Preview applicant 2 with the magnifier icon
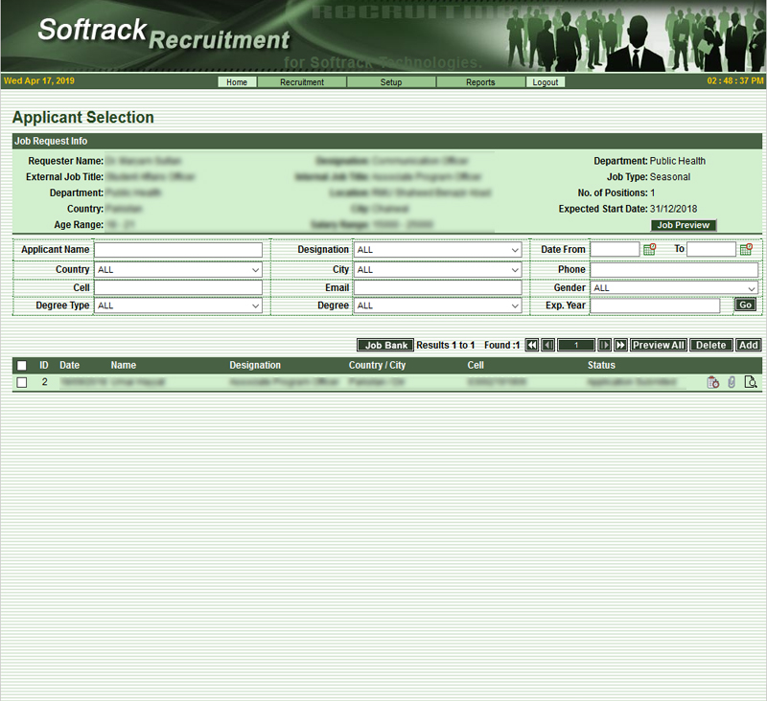The height and width of the screenshot is (701, 767). pyautogui.click(x=751, y=382)
